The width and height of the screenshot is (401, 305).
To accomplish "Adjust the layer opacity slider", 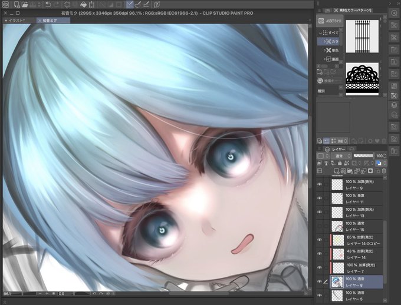I will pos(363,156).
